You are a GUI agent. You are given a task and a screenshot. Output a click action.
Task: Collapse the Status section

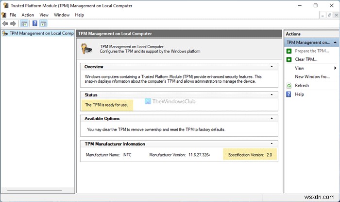[x=272, y=95]
